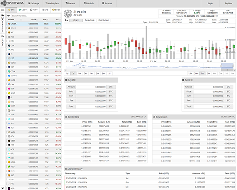Set chart range to All
The height and width of the screenshot is (190, 237).
109,73
